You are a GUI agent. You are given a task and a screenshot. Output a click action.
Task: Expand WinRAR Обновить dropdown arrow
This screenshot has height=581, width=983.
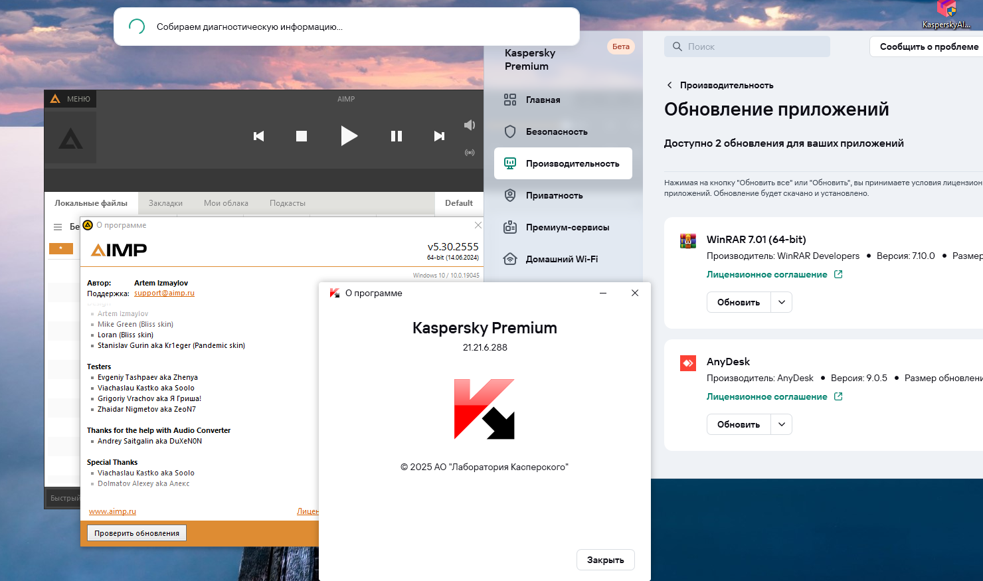(782, 302)
